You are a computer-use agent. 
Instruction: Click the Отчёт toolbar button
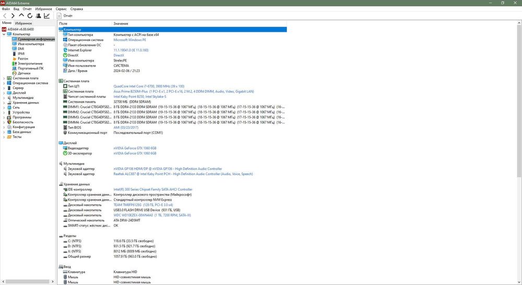pos(65,16)
